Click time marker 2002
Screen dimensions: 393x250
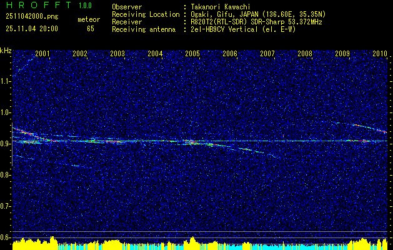[x=80, y=53]
